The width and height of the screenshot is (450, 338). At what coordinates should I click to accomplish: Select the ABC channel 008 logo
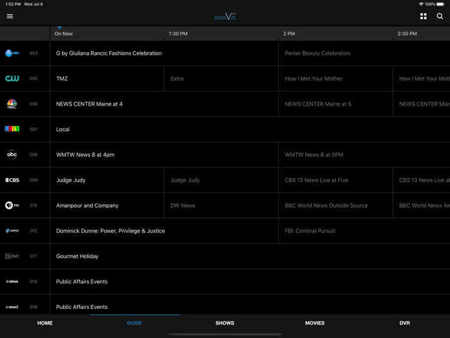12,155
